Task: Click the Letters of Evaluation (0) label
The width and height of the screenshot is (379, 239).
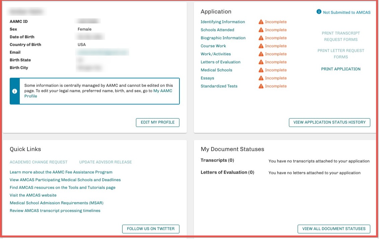Action: (227, 172)
